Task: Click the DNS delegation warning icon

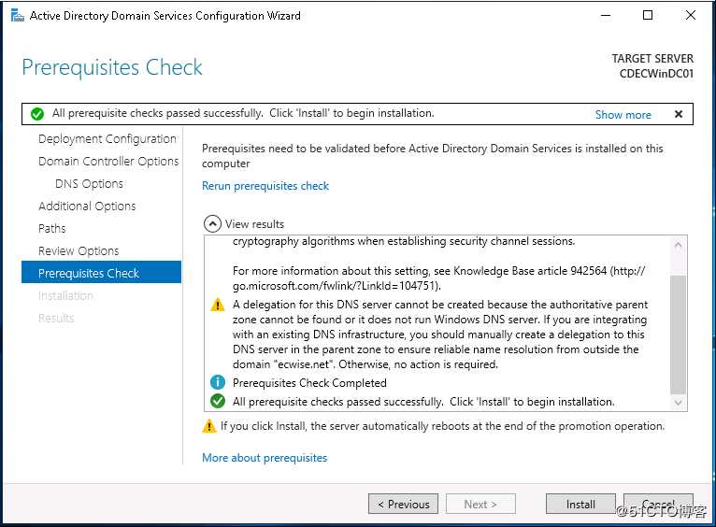Action: (x=218, y=305)
